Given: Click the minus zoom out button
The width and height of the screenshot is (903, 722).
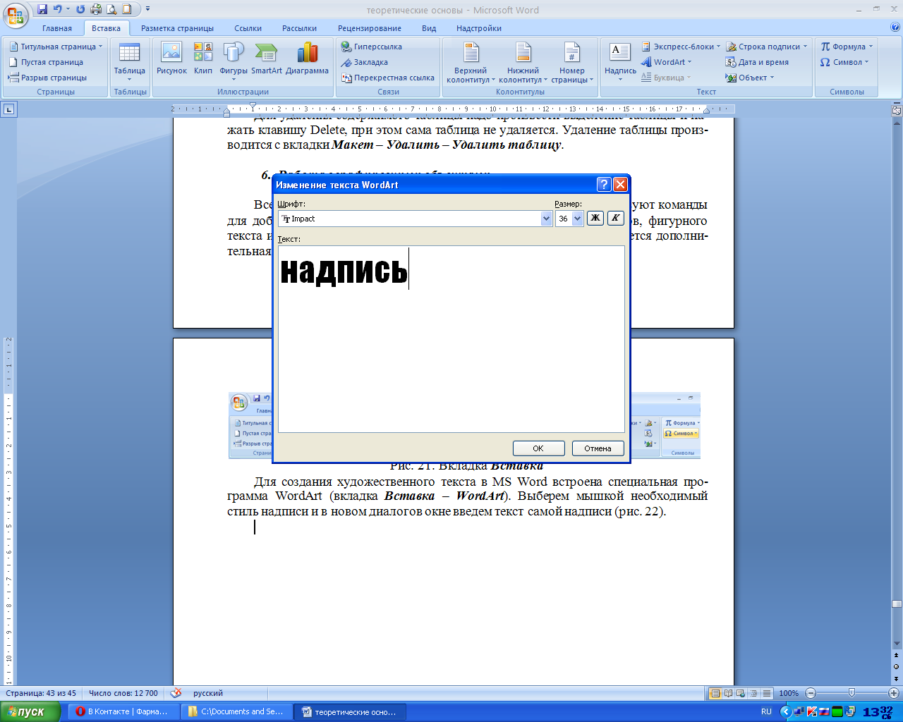Looking at the screenshot, I should point(811,693).
